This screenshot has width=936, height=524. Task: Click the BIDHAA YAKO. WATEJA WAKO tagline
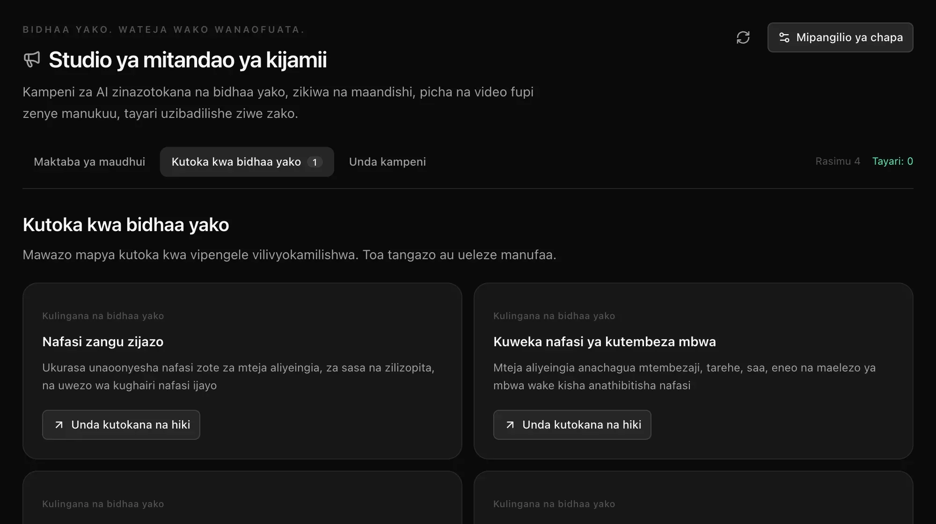pyautogui.click(x=164, y=29)
